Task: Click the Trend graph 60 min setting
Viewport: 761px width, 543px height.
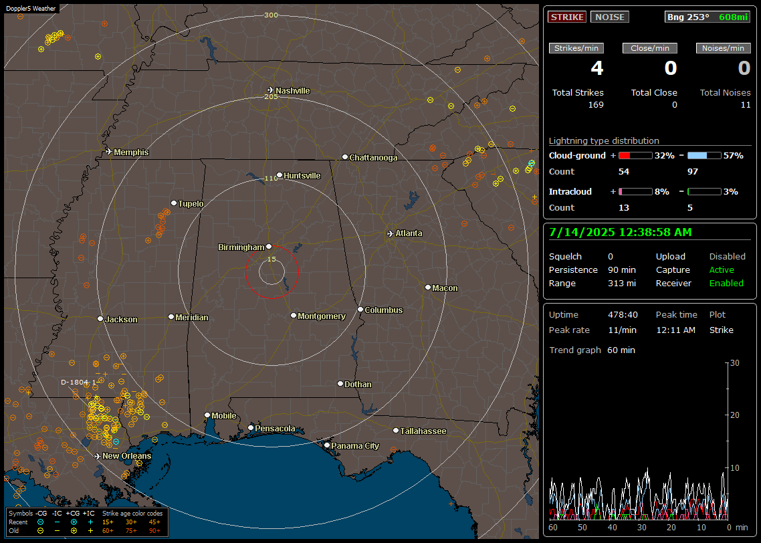Action: (621, 350)
